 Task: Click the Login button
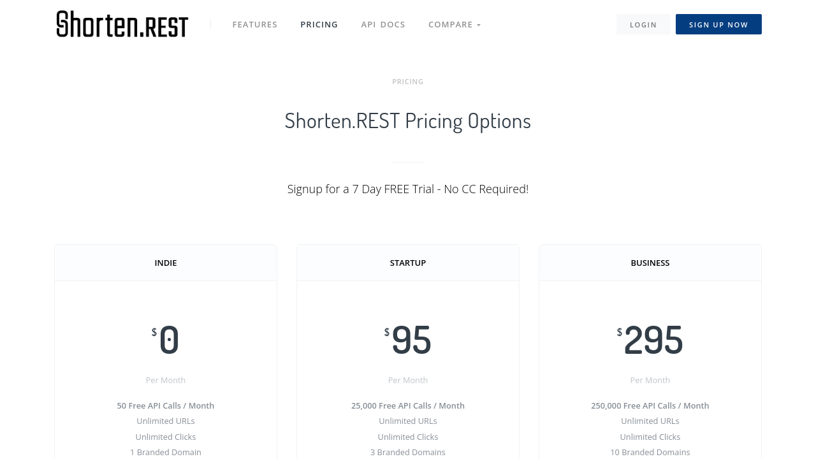(643, 24)
